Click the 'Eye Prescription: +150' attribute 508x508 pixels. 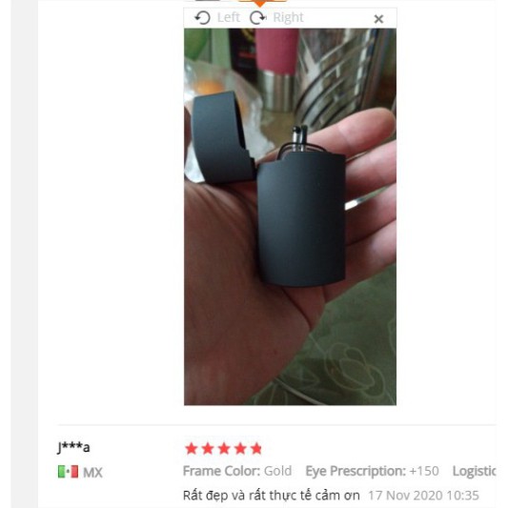[x=373, y=471]
